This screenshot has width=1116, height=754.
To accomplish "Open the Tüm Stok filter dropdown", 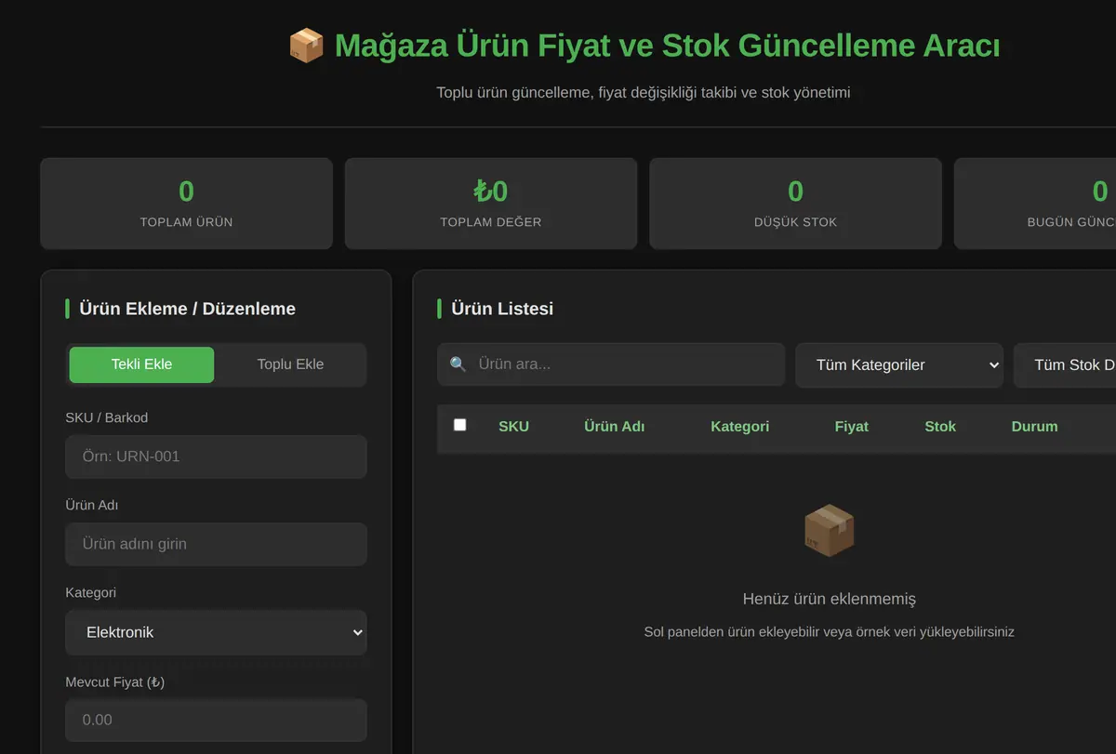I will [1065, 365].
